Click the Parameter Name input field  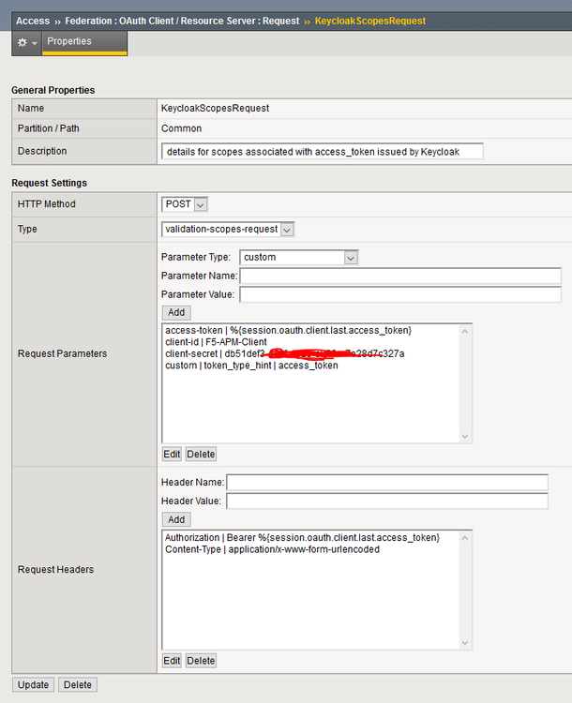400,276
